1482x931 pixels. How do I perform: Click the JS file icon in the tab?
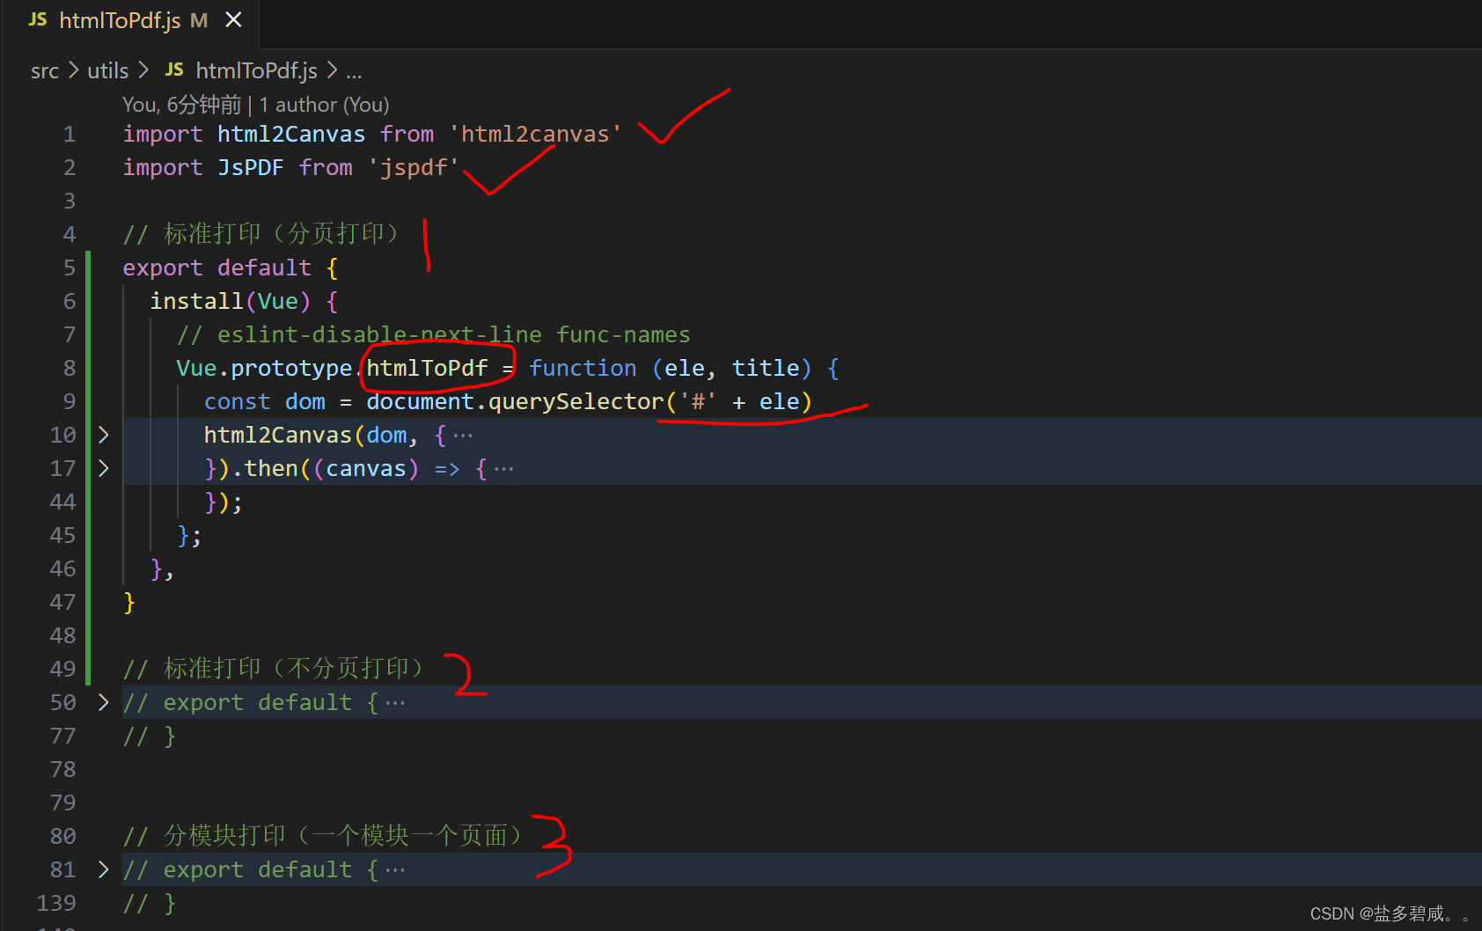point(38,19)
